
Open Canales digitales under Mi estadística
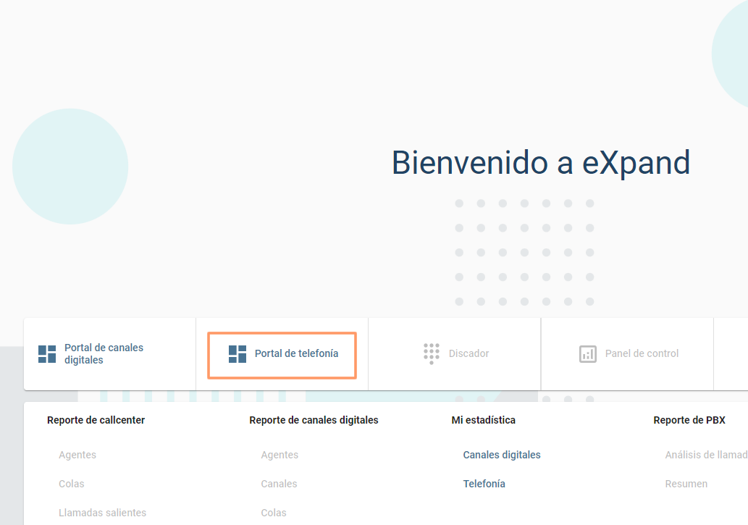tap(502, 455)
